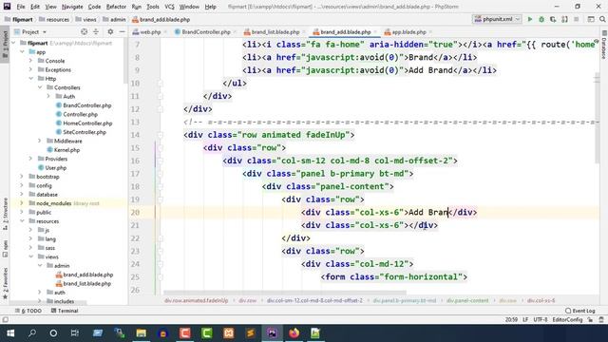Click the LF line separator in status bar
The image size is (608, 342).
pos(525,320)
